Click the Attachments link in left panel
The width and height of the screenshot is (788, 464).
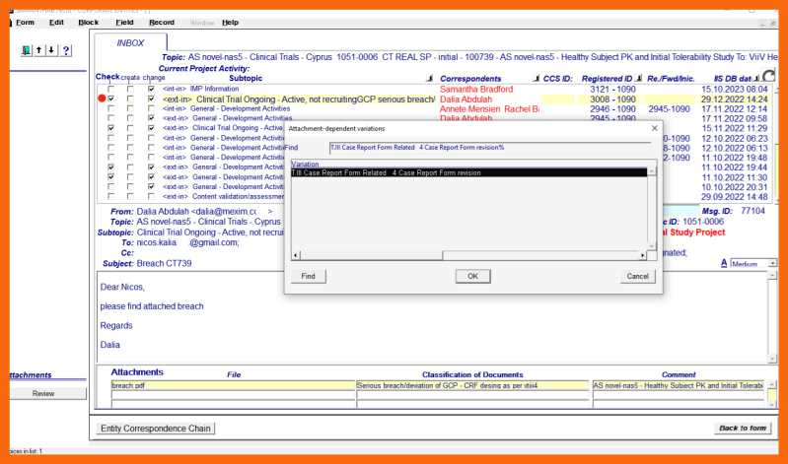pyautogui.click(x=31, y=375)
